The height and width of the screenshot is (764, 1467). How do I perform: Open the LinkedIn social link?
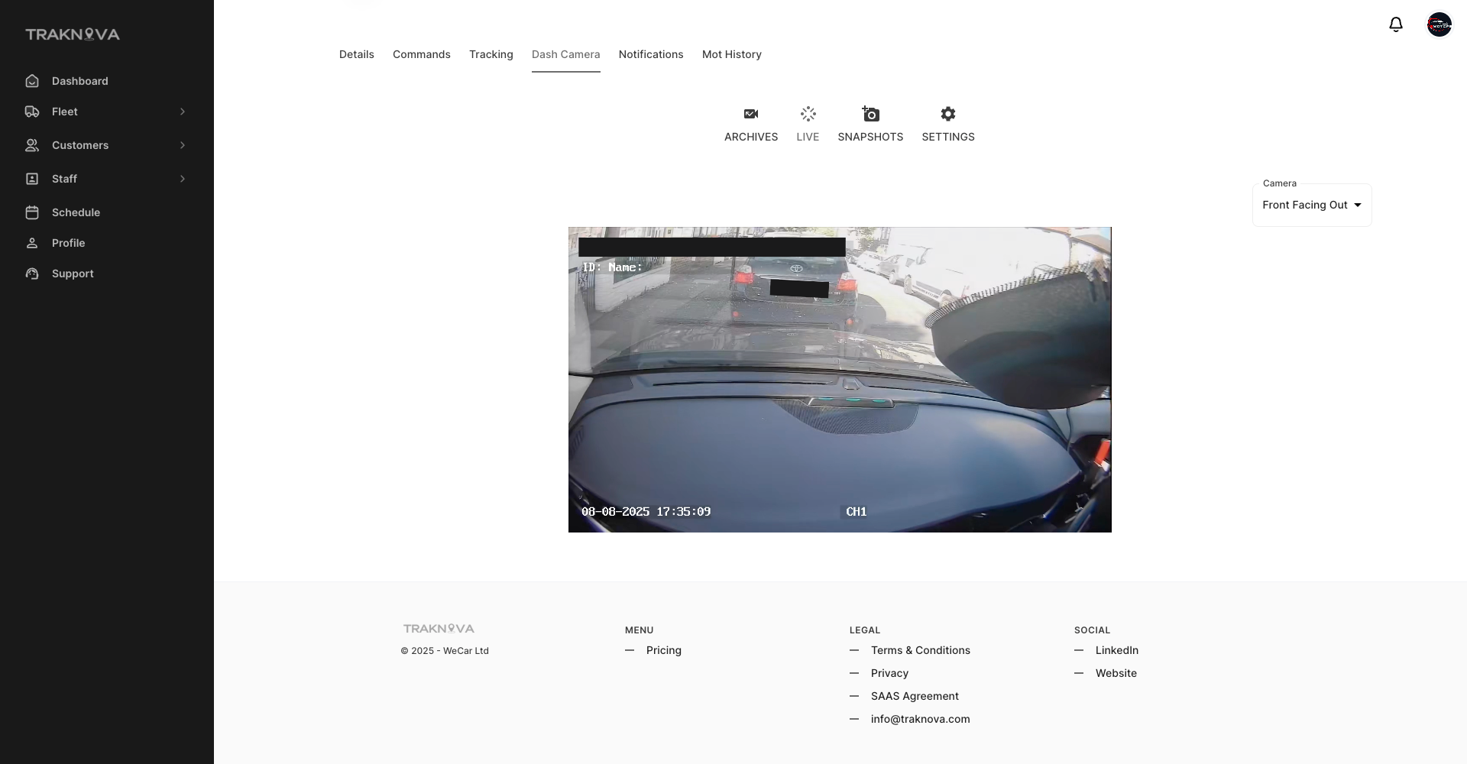coord(1117,650)
